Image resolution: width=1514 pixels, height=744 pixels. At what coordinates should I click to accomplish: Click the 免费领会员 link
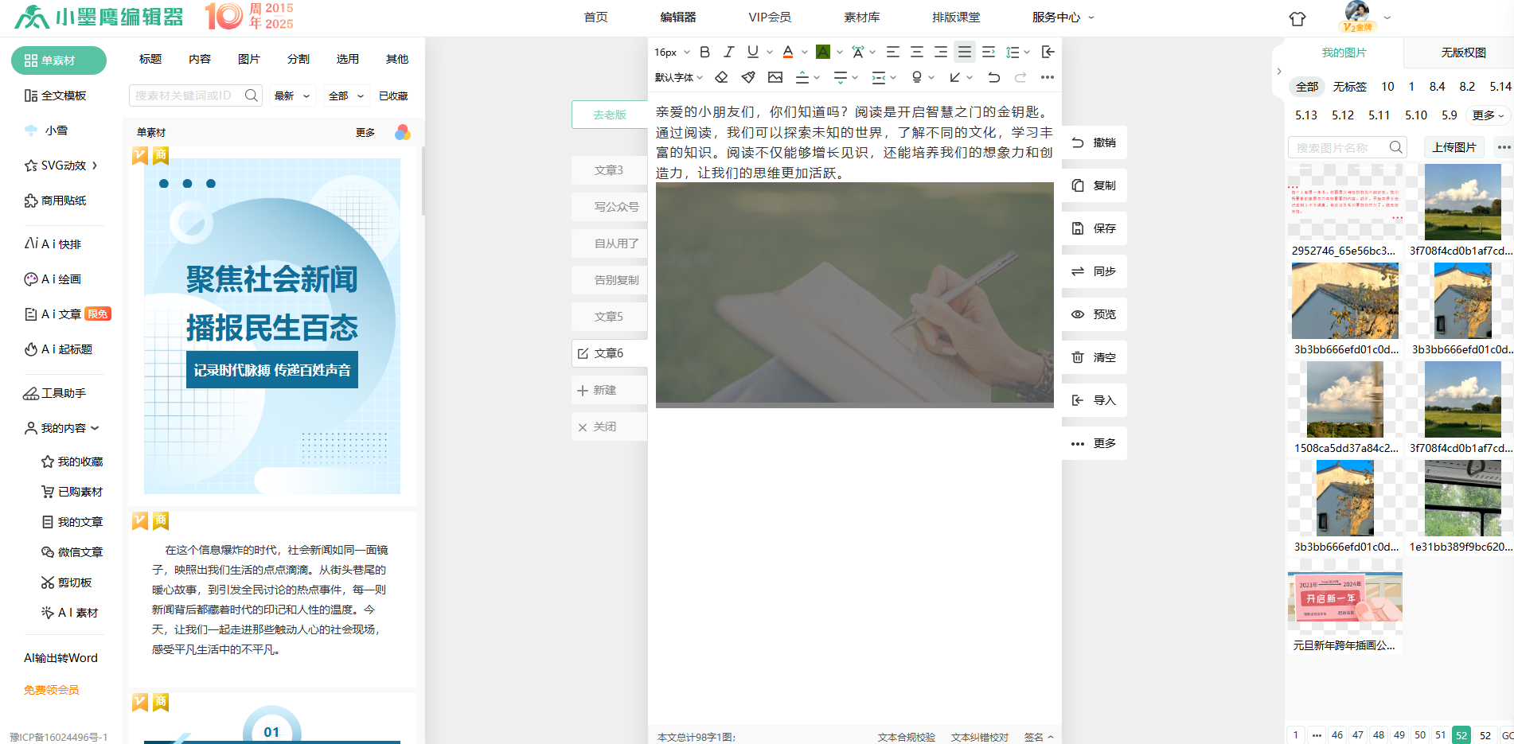coord(52,690)
